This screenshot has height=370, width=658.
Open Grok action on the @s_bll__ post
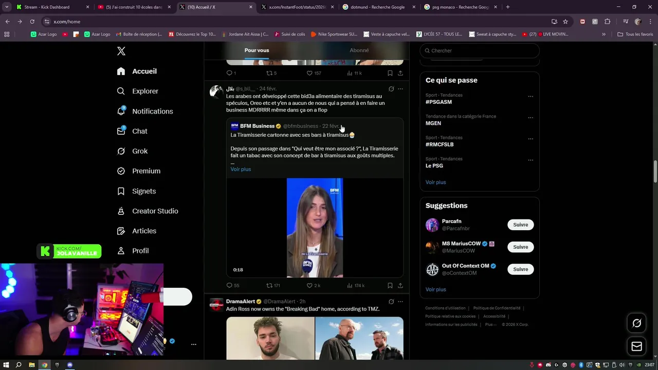click(391, 89)
